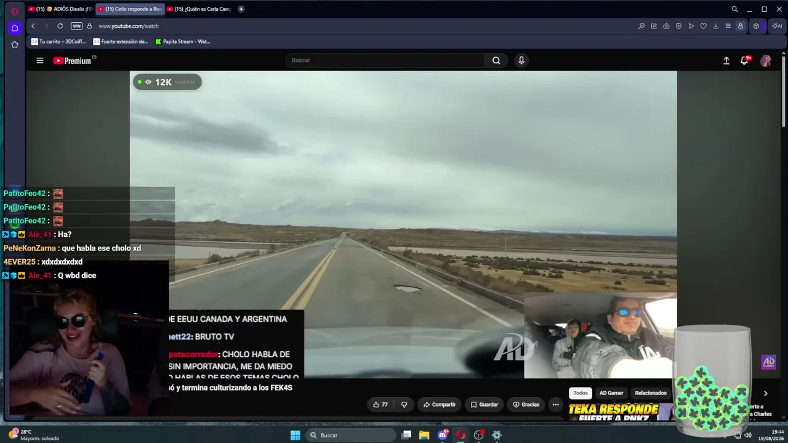Open the YouTube upload/create icon

[x=726, y=60]
